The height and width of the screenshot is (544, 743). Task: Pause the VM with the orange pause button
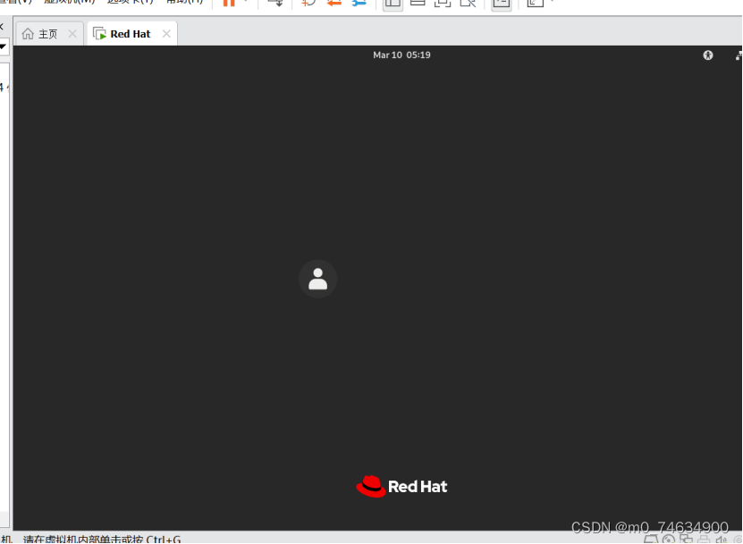tap(229, 3)
